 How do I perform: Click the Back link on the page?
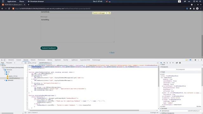(x=112, y=53)
